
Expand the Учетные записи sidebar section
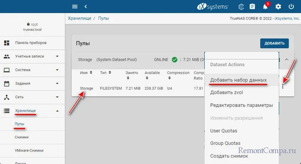(57, 56)
